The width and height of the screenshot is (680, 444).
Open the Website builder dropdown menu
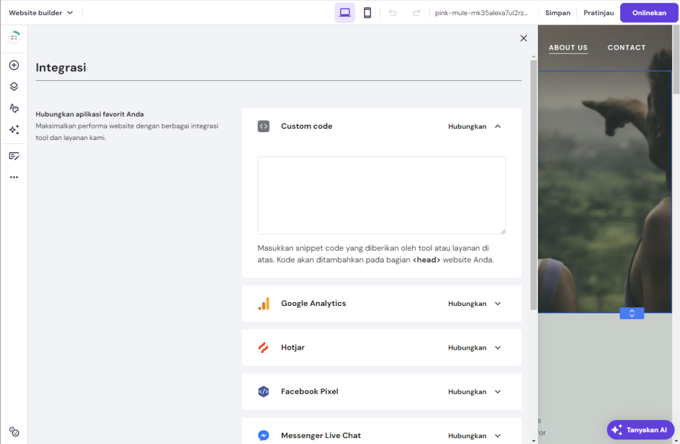(x=41, y=12)
